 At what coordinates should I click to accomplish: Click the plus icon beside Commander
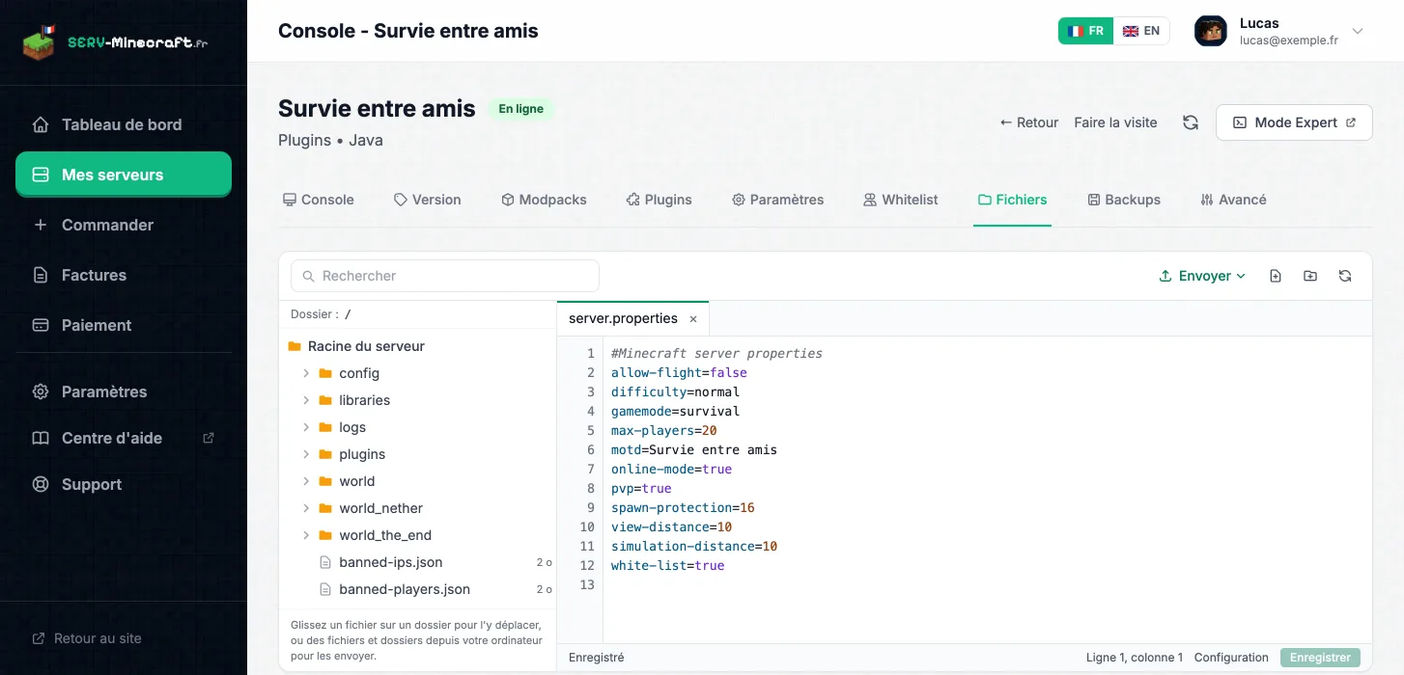click(x=41, y=225)
